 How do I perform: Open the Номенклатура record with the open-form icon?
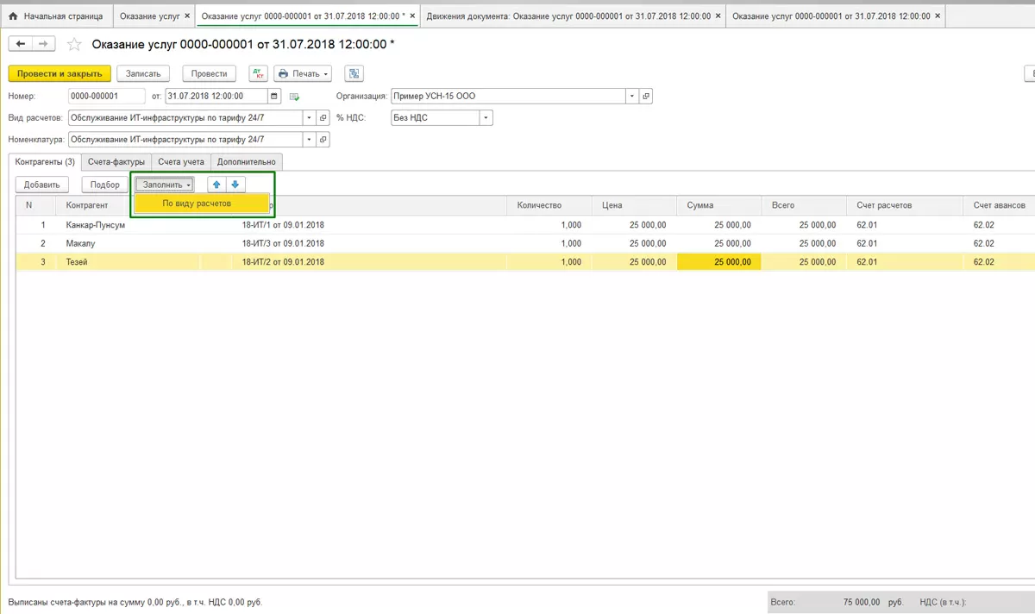pyautogui.click(x=323, y=140)
